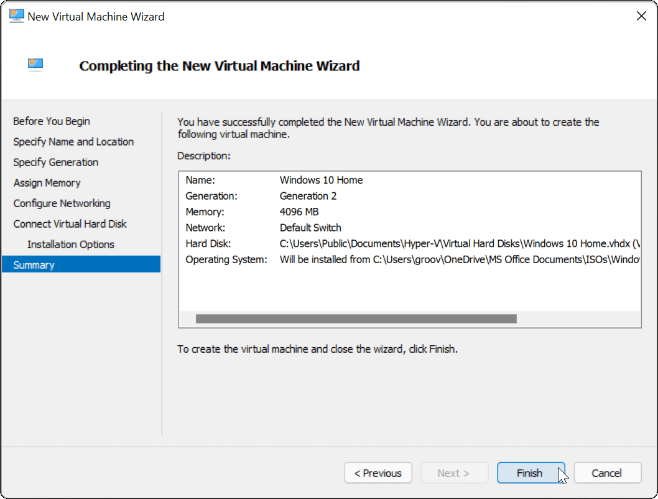The height and width of the screenshot is (499, 658).
Task: Click the description box horizontal scrollbar
Action: tap(356, 319)
